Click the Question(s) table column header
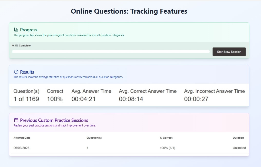The image size is (261, 167). point(94,138)
